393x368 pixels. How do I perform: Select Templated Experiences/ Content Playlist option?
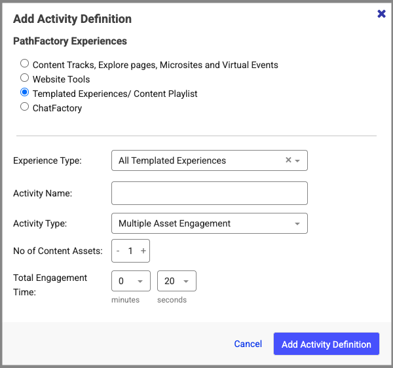coord(24,92)
